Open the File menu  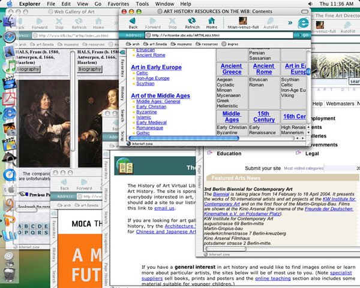(x=51, y=4)
